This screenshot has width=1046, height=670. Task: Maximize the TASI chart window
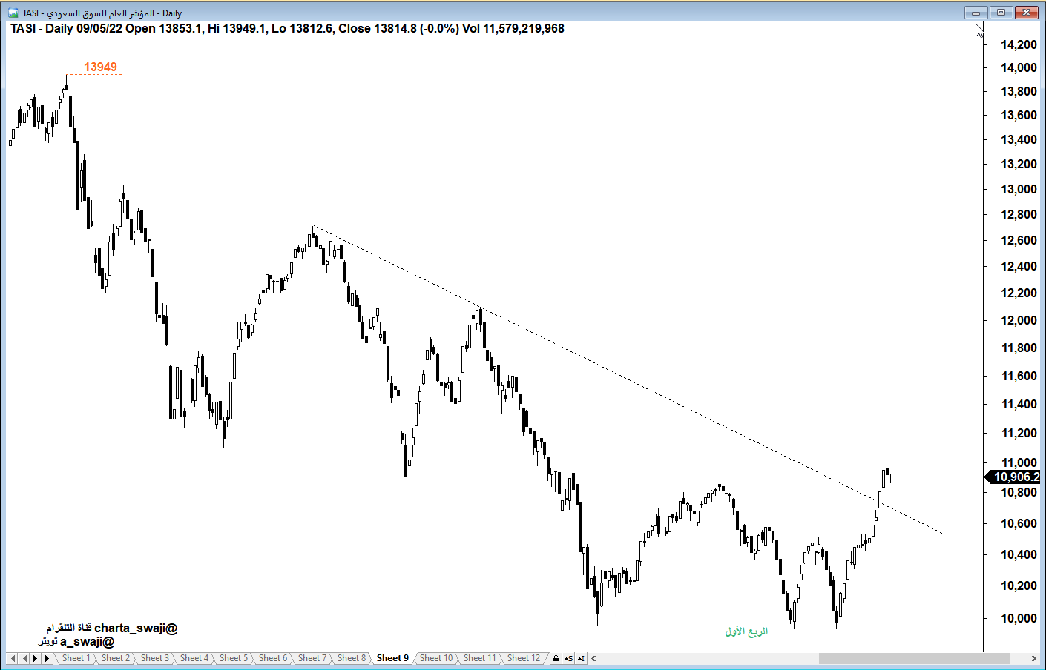tap(1001, 13)
